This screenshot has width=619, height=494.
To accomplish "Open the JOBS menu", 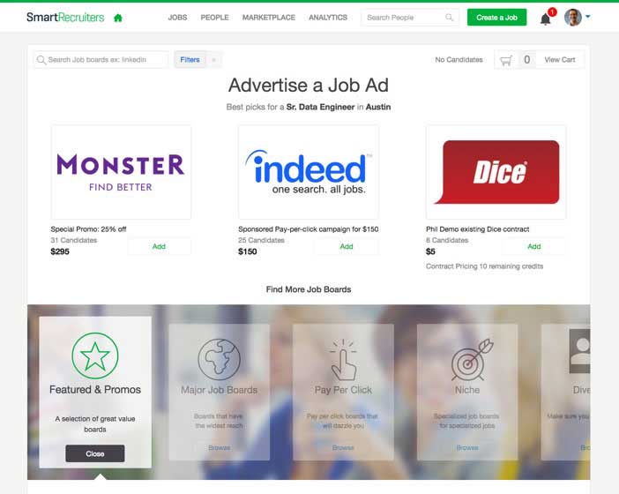I will [x=177, y=18].
